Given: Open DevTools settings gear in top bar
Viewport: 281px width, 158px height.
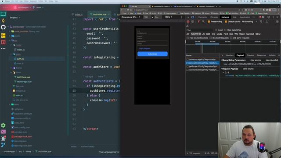Looking at the screenshot, I should click(269, 17).
